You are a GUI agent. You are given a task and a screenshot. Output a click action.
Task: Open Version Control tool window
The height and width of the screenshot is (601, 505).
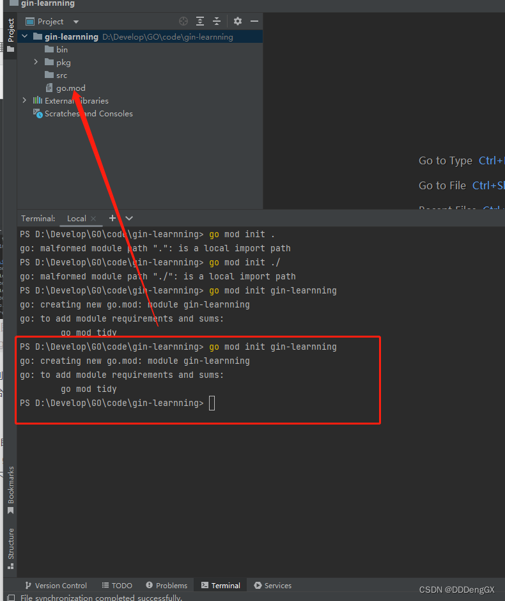(x=56, y=585)
